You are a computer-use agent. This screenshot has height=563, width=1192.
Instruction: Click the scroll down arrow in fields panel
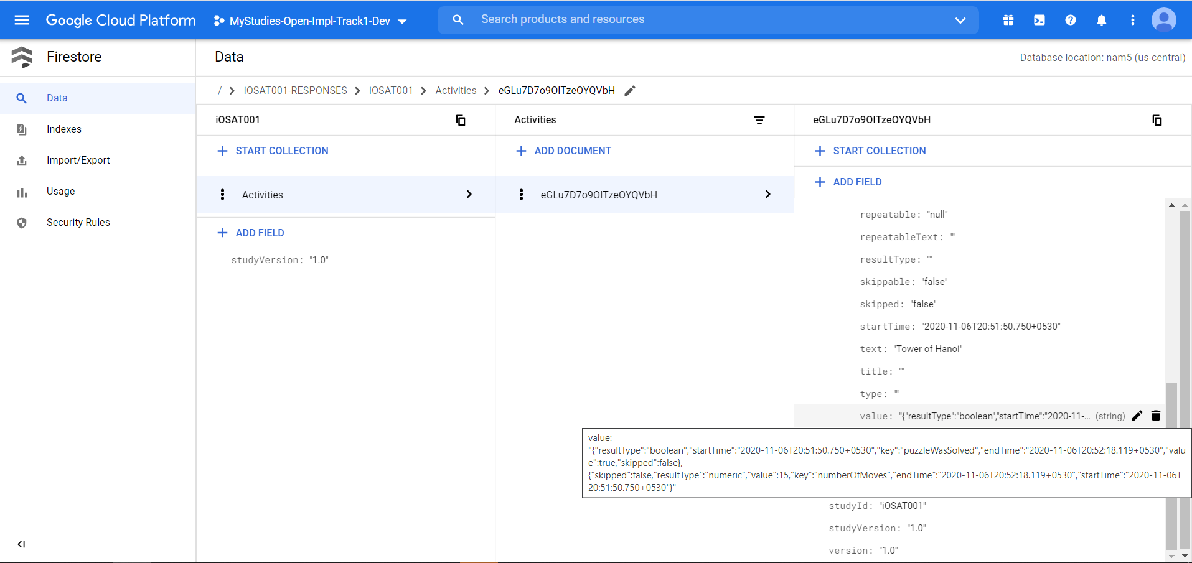(x=1171, y=556)
